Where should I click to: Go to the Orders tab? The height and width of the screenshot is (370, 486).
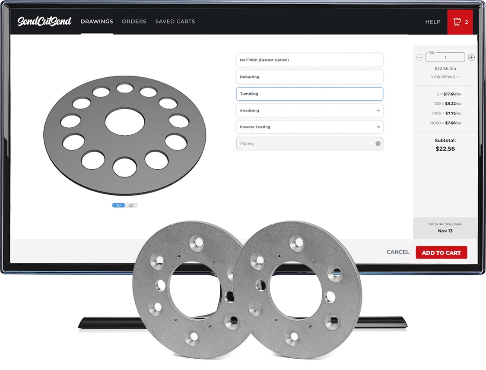click(x=134, y=22)
